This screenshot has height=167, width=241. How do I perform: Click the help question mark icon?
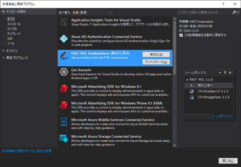[x=223, y=4]
